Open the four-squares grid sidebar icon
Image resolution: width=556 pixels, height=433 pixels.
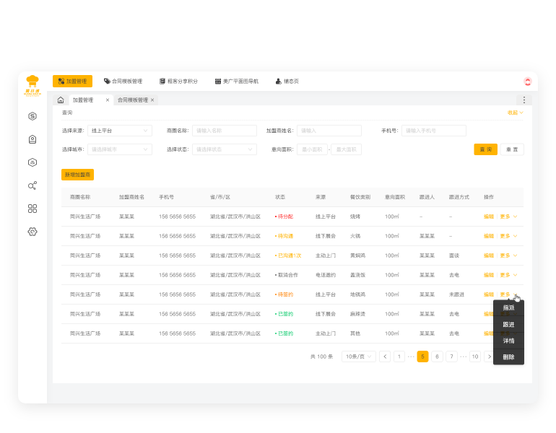pyautogui.click(x=32, y=209)
